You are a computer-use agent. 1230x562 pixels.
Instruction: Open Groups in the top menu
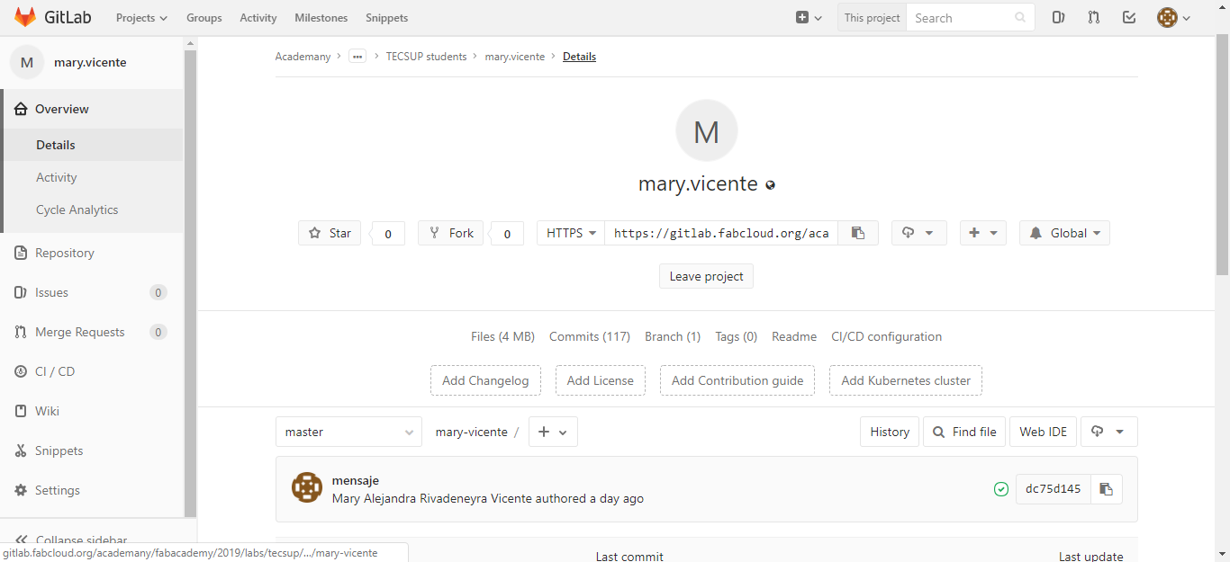(204, 18)
